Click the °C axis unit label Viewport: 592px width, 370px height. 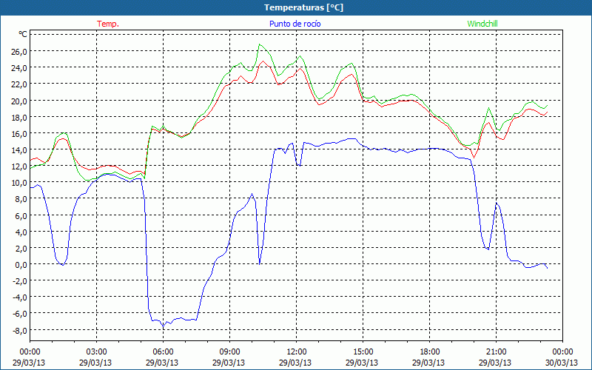23,34
